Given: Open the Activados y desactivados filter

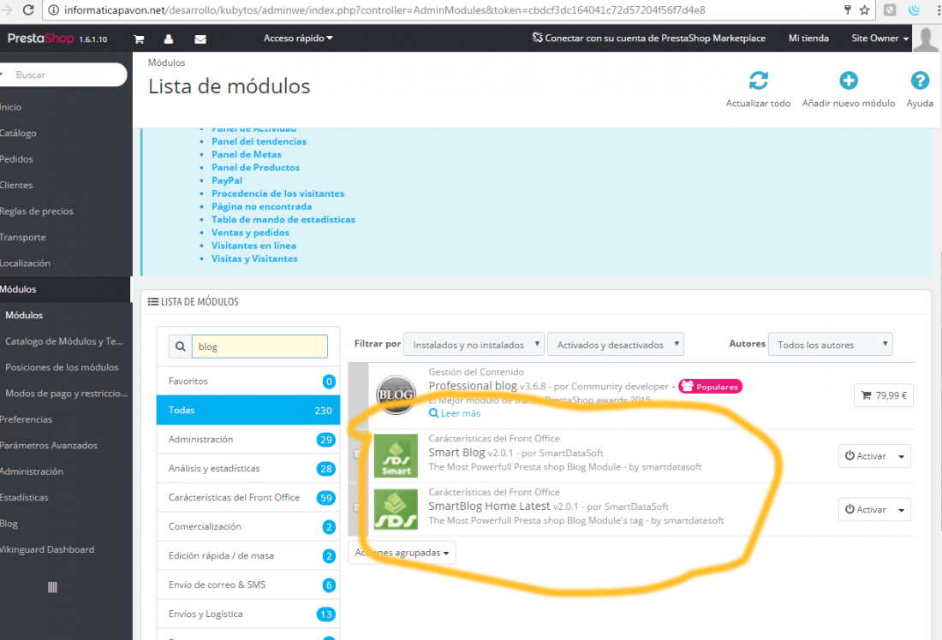Looking at the screenshot, I should pyautogui.click(x=616, y=345).
